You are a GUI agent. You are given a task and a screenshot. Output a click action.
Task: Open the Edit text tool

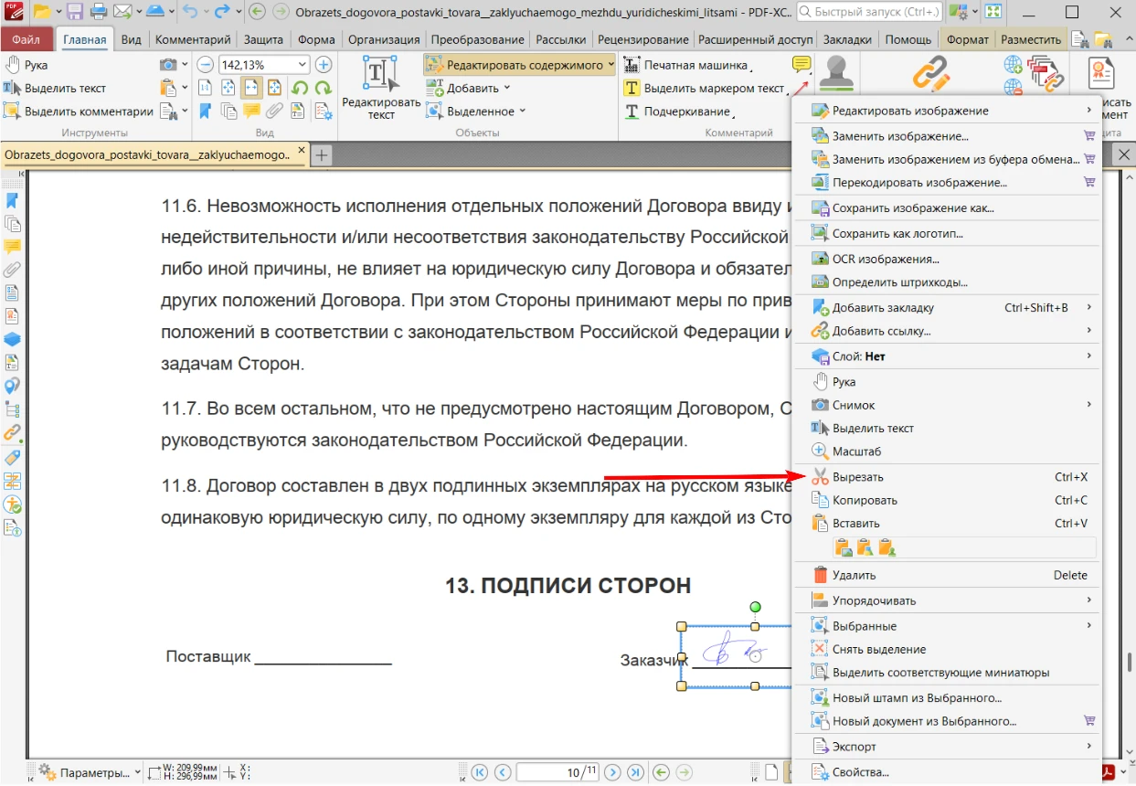click(x=380, y=89)
